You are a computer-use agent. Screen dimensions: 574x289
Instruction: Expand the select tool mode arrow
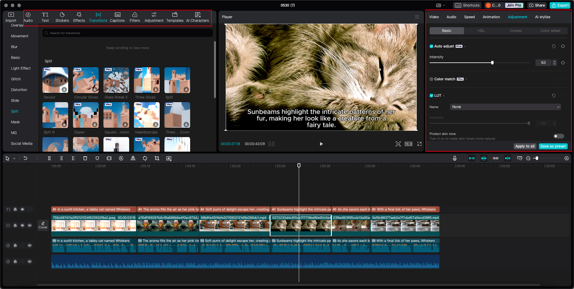(14, 158)
